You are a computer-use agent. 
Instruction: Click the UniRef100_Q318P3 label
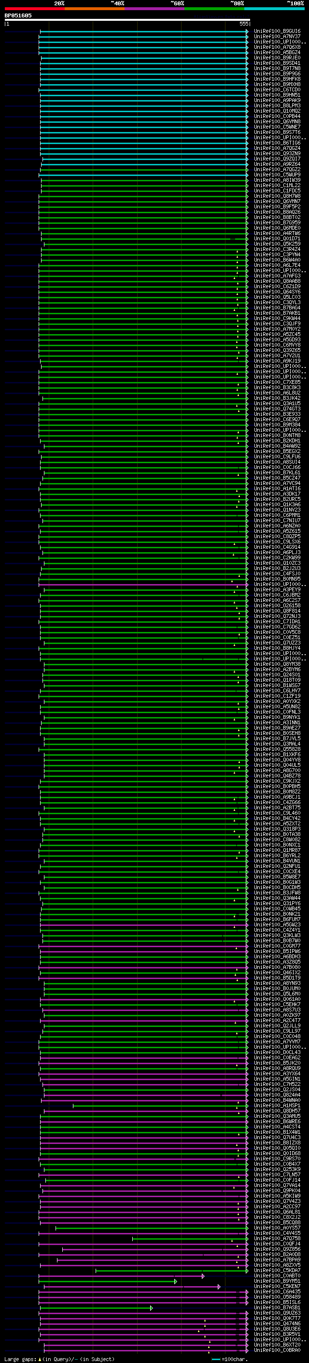pyautogui.click(x=277, y=829)
